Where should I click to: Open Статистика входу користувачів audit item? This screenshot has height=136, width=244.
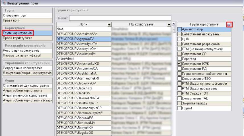click(27, 85)
